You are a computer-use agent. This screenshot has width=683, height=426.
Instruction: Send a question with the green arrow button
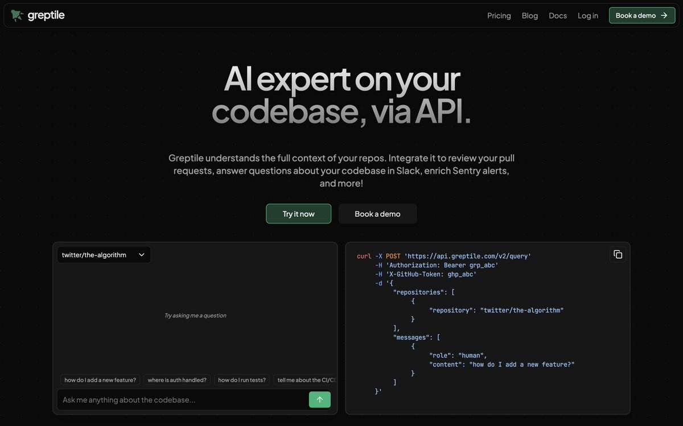point(319,399)
